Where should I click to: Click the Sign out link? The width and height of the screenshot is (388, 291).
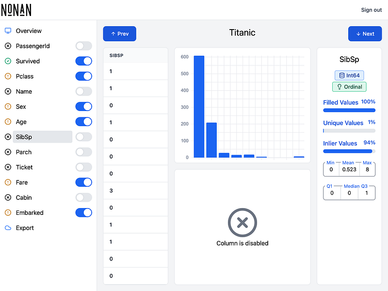[371, 10]
